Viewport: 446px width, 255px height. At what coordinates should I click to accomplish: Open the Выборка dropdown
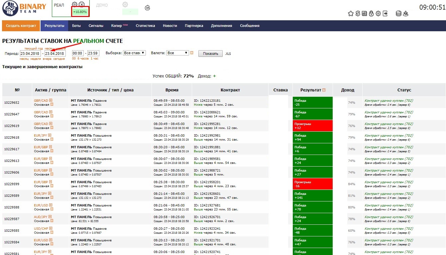point(134,53)
